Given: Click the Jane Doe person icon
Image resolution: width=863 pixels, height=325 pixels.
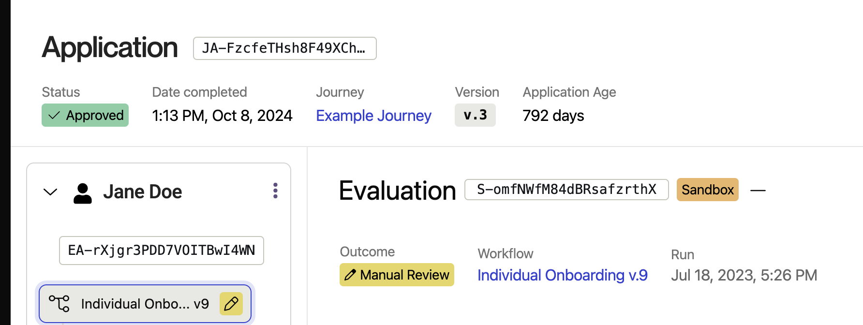Looking at the screenshot, I should coord(83,193).
